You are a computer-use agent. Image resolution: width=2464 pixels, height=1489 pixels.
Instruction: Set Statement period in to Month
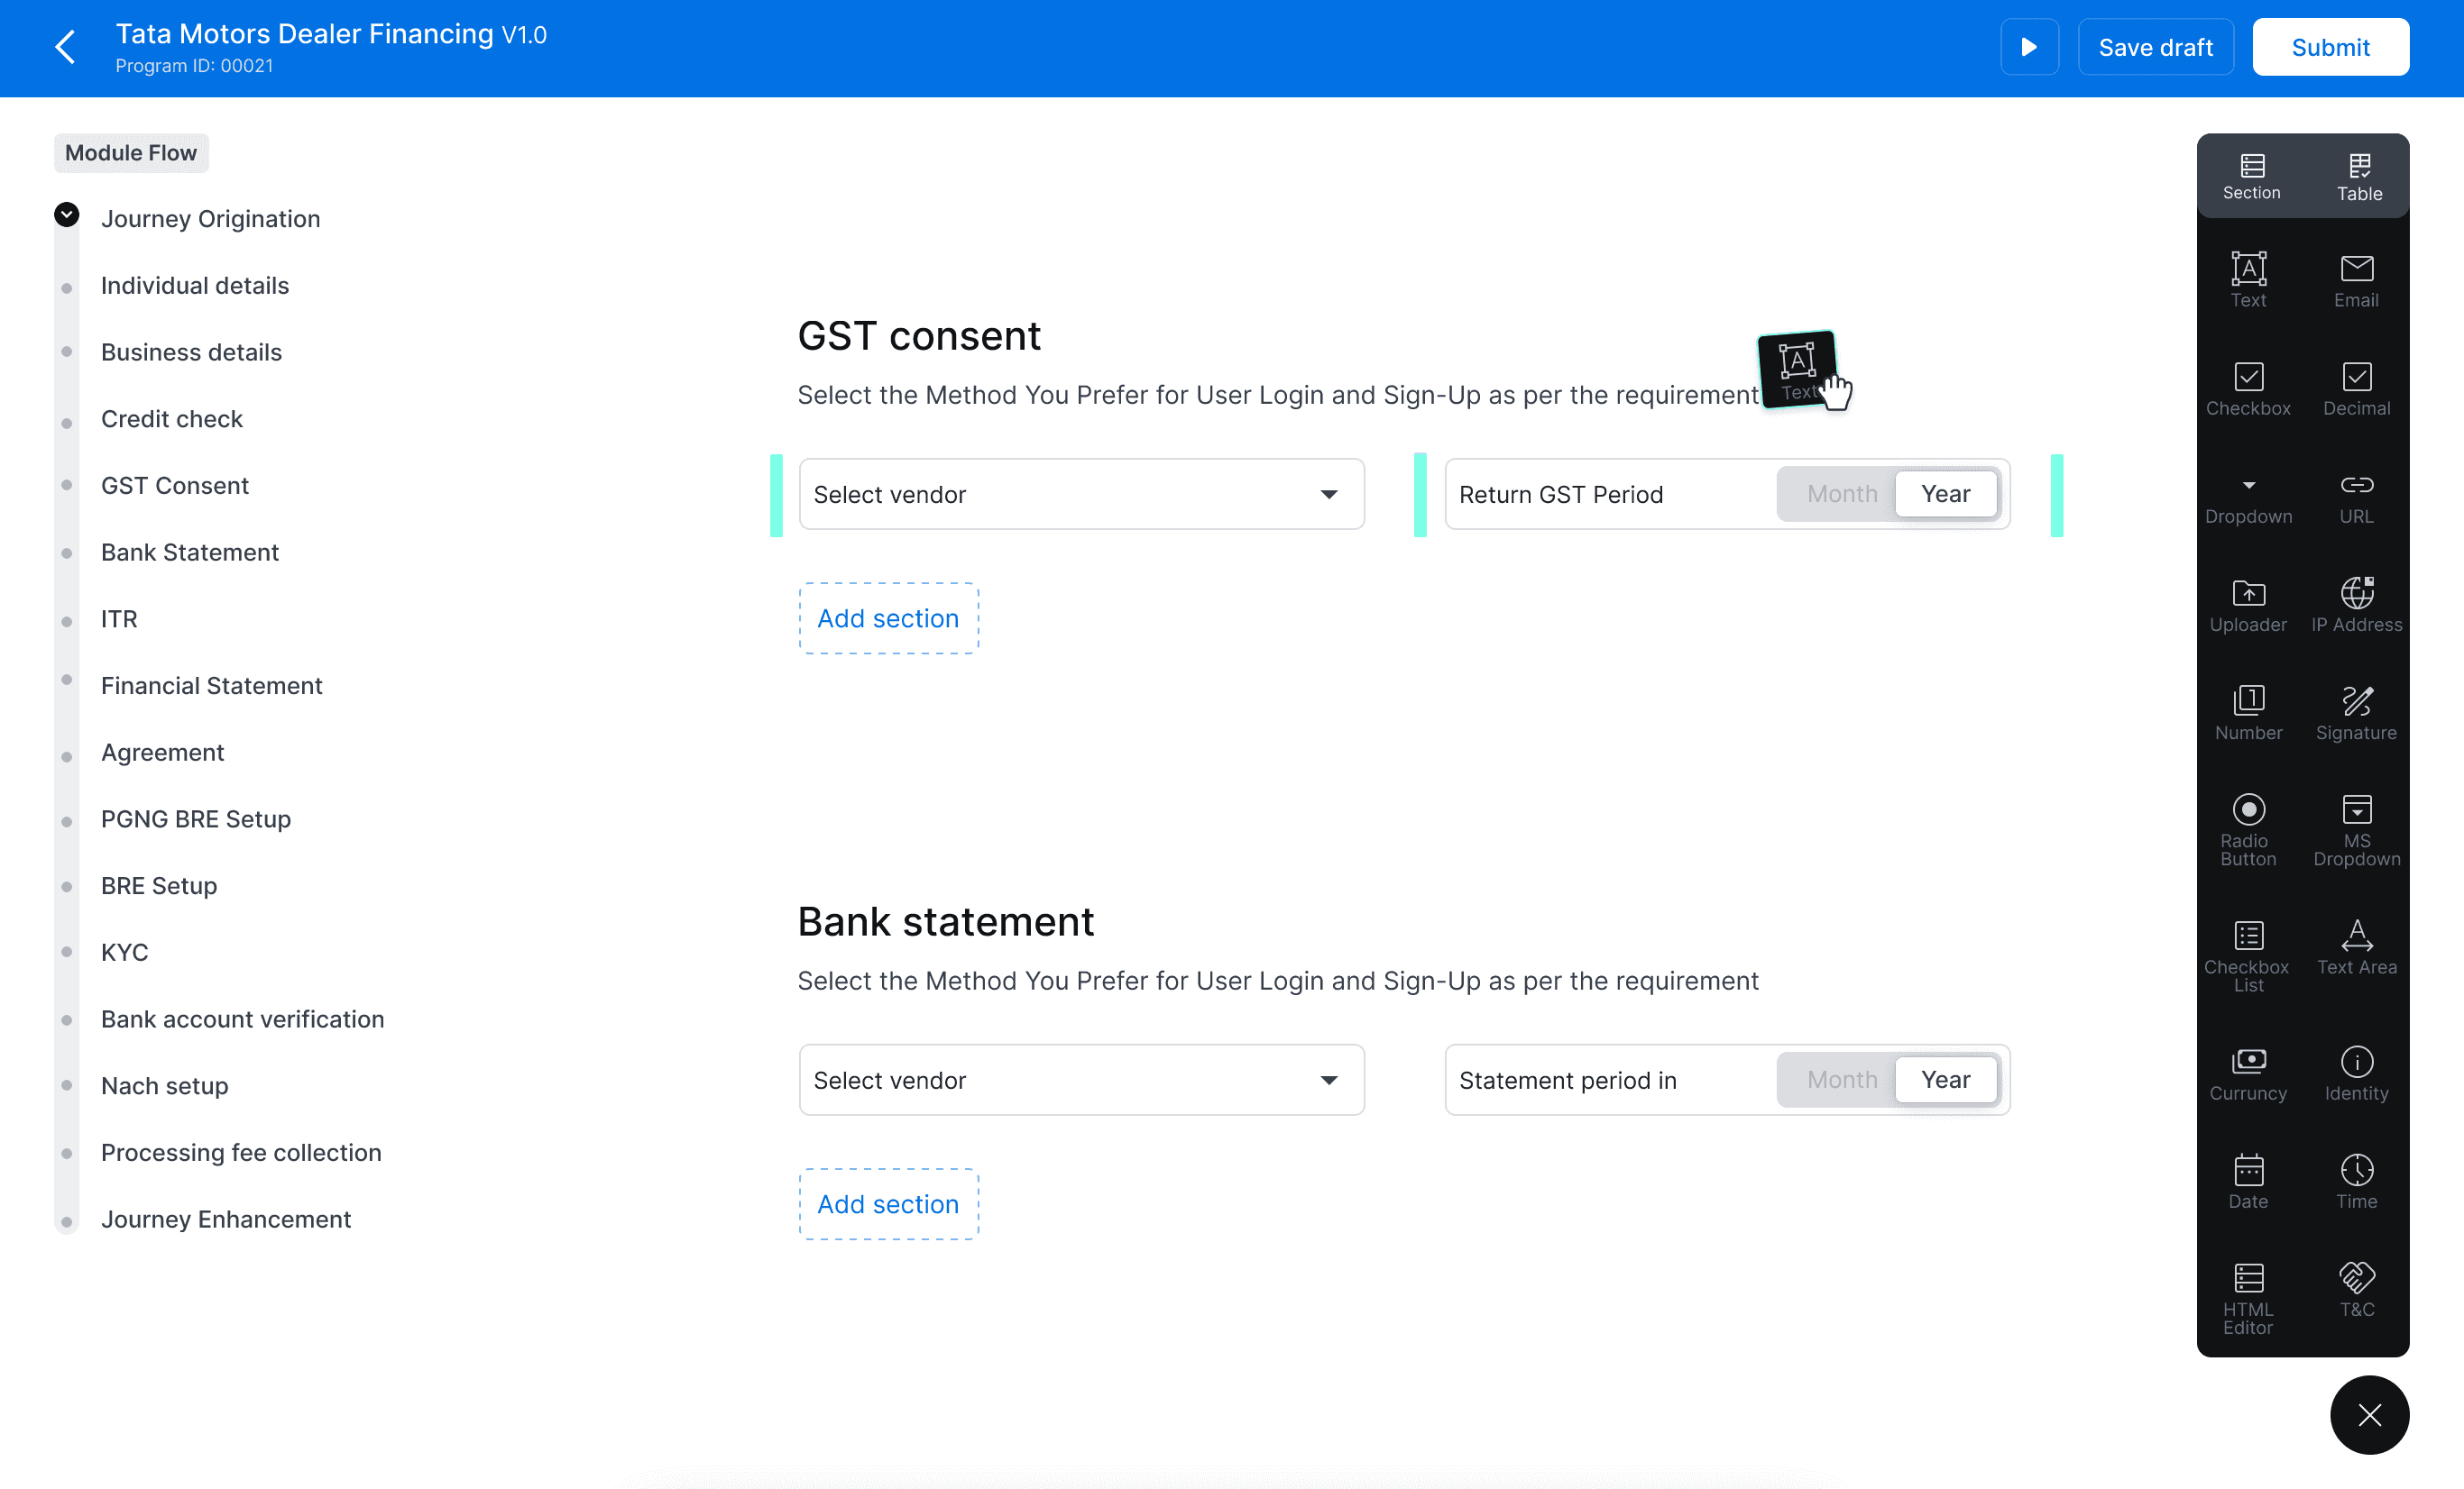(1841, 1079)
